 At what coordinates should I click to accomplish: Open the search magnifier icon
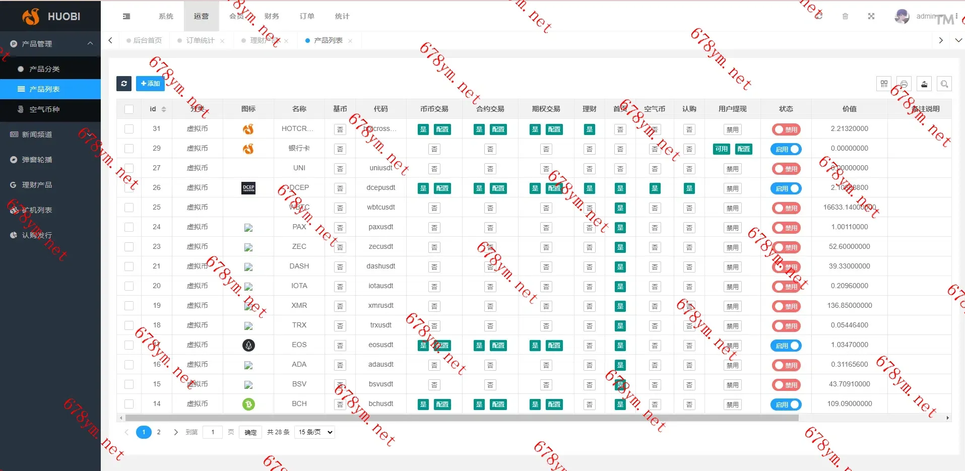tap(944, 84)
